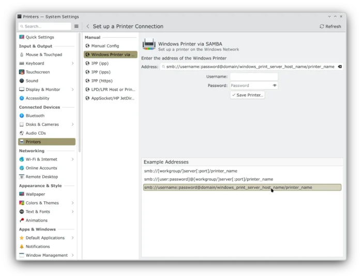Click the Colors & Themes icon
This screenshot has width=362, height=279.
[22, 203]
